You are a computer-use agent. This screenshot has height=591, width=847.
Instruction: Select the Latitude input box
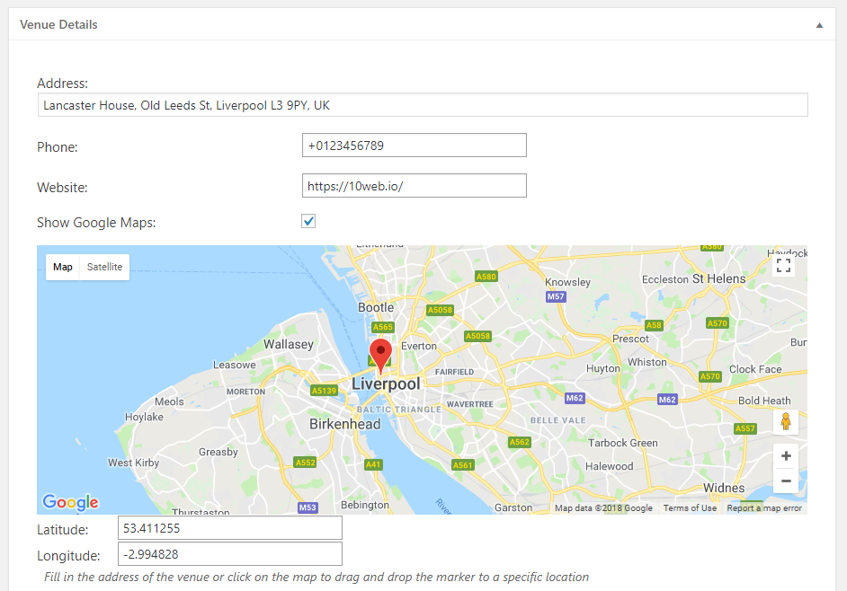(229, 528)
